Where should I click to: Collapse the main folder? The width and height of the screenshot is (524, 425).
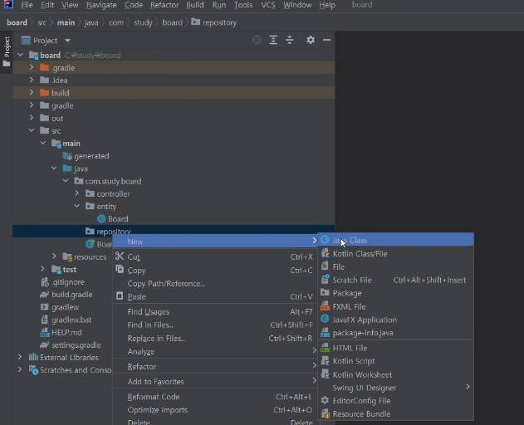click(x=43, y=143)
